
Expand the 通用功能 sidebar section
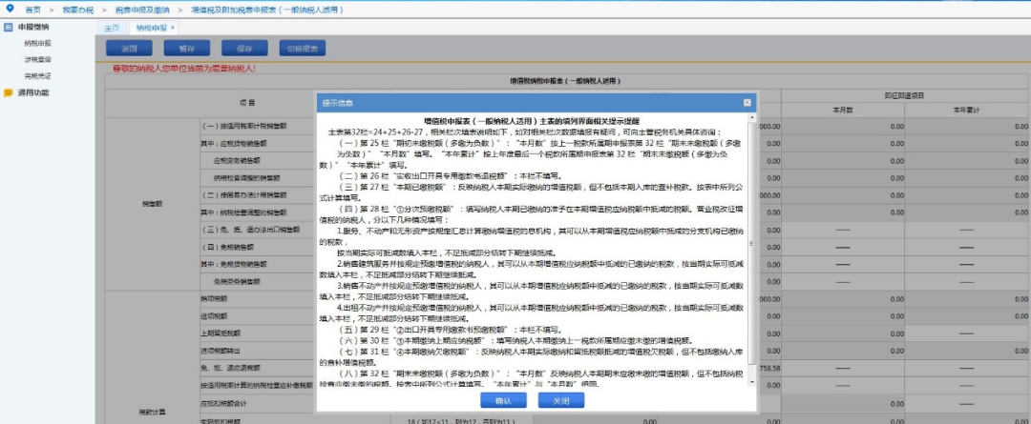(34, 92)
